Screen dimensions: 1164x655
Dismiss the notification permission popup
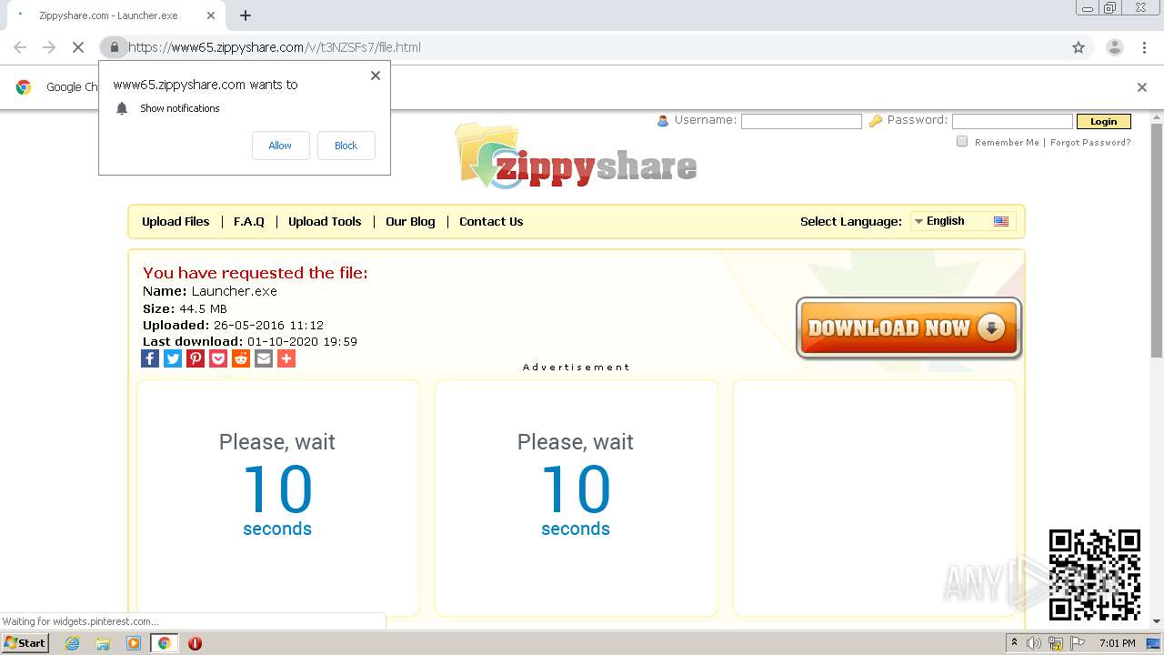pyautogui.click(x=376, y=76)
